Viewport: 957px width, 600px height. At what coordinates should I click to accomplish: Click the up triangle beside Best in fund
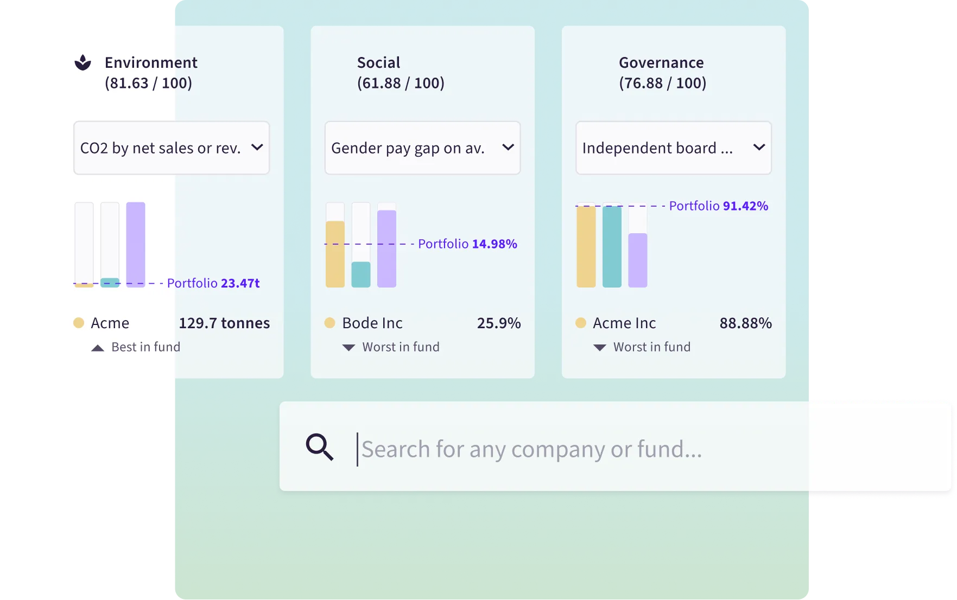[97, 347]
